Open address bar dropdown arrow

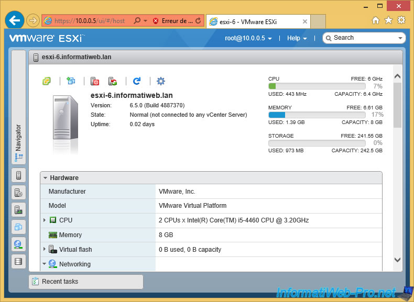pyautogui.click(x=146, y=20)
